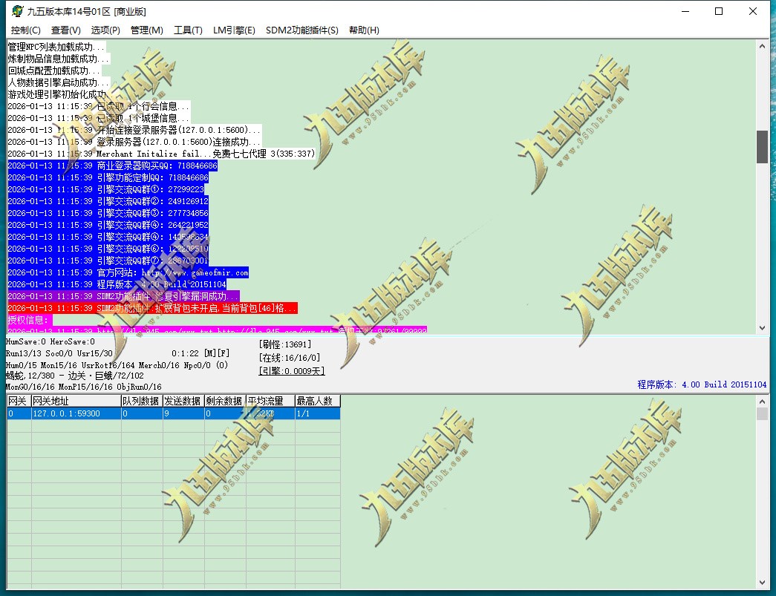Open the 选项(P) menu
This screenshot has width=776, height=596.
point(105,30)
